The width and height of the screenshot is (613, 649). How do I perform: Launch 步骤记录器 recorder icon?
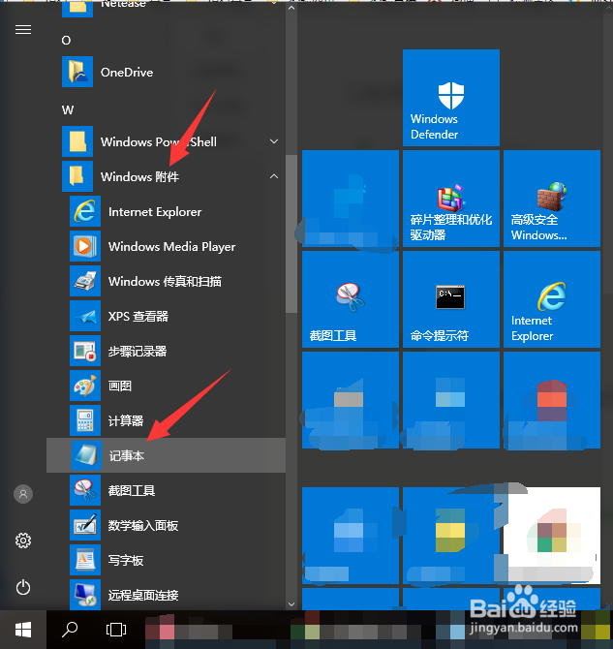85,351
